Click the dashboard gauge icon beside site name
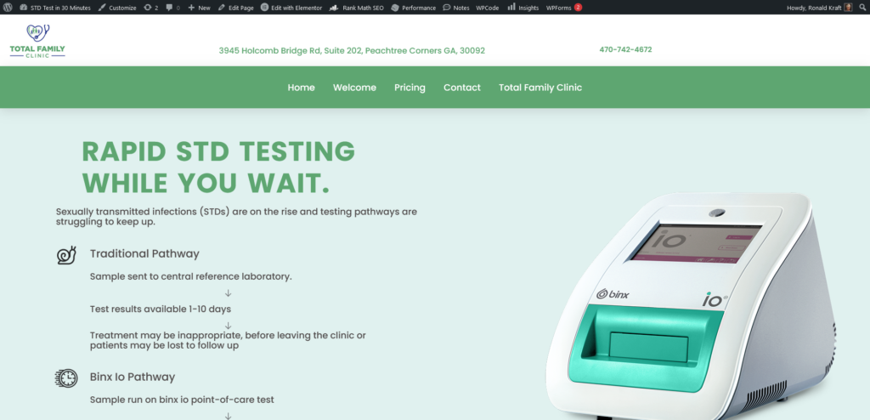 click(23, 8)
